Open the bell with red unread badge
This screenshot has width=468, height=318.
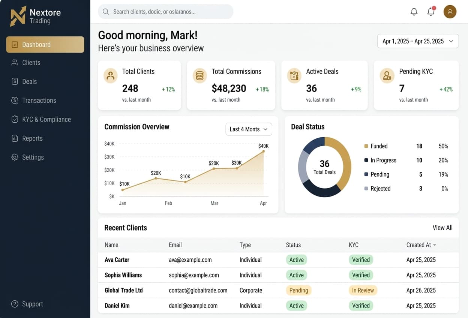(x=431, y=12)
